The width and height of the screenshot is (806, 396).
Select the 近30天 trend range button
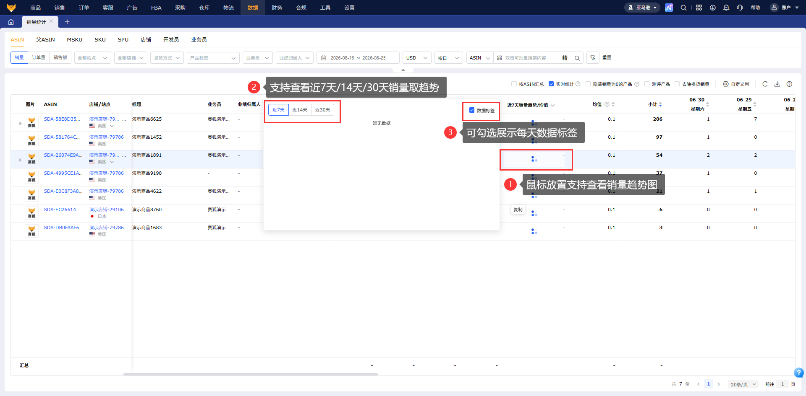322,110
